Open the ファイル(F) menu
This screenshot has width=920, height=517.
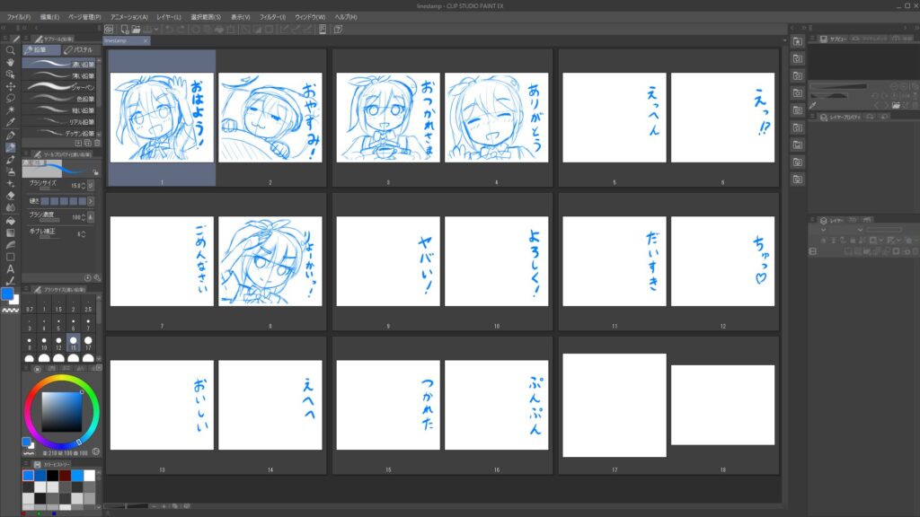(19, 17)
